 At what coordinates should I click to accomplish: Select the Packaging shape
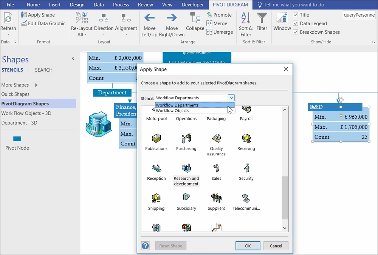216,119
